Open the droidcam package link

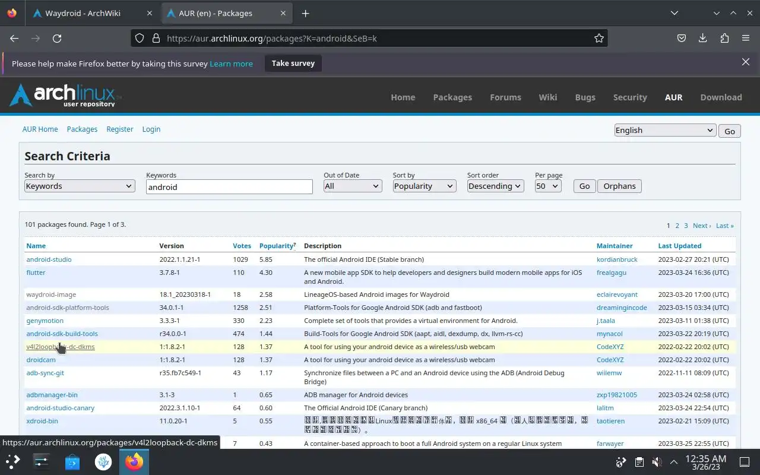pyautogui.click(x=41, y=360)
